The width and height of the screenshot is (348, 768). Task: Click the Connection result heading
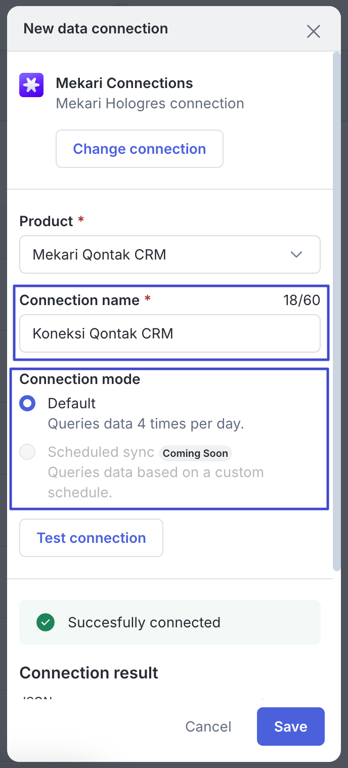coord(89,673)
